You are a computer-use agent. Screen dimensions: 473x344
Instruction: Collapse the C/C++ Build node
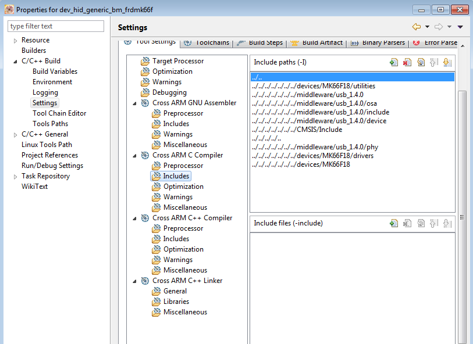point(15,62)
